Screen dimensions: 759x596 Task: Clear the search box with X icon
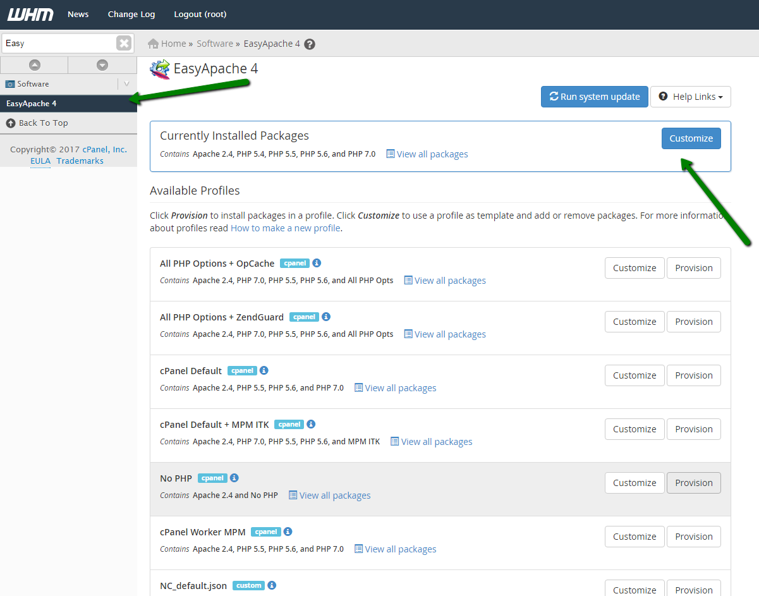click(x=124, y=43)
